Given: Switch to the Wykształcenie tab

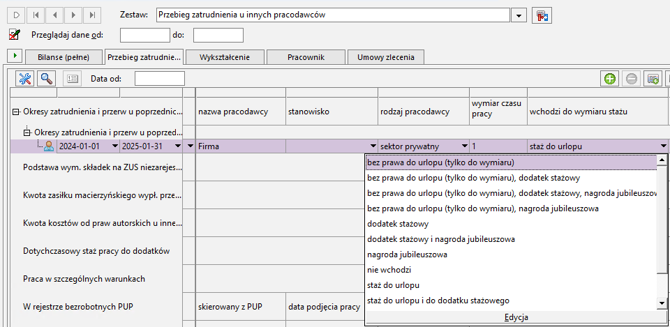Looking at the screenshot, I should click(225, 57).
